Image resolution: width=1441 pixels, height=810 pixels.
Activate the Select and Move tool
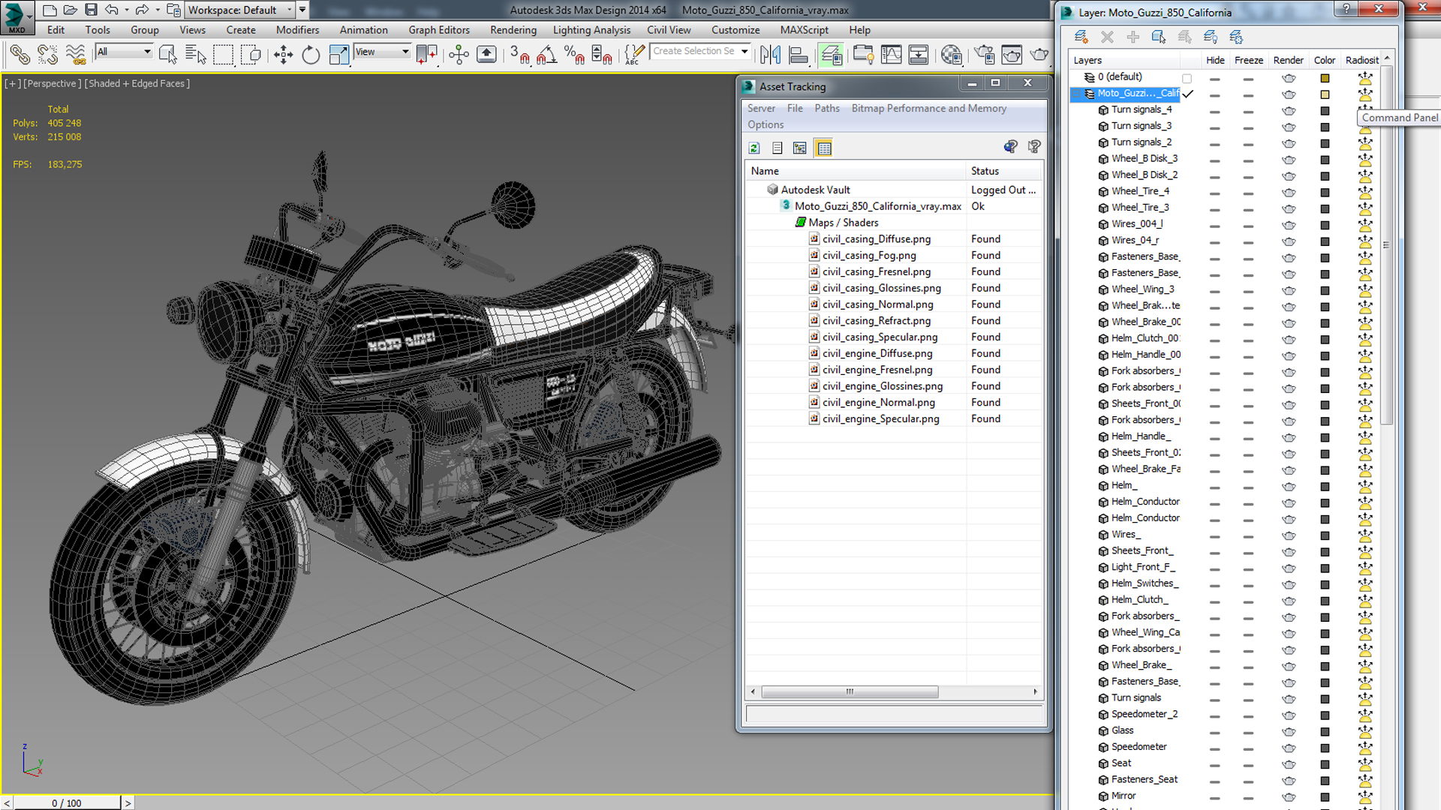pyautogui.click(x=283, y=54)
